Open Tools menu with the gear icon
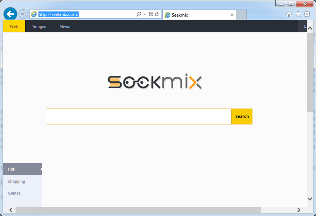Screen dimensions: 316x216 307,14
